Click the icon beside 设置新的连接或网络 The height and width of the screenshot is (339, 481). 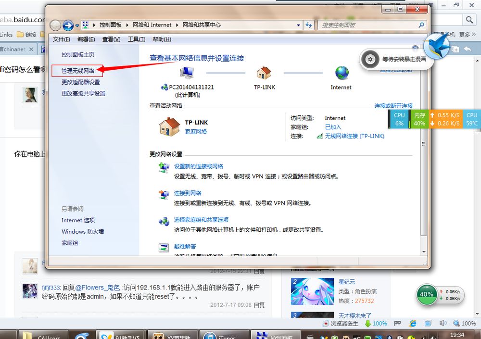(x=164, y=168)
